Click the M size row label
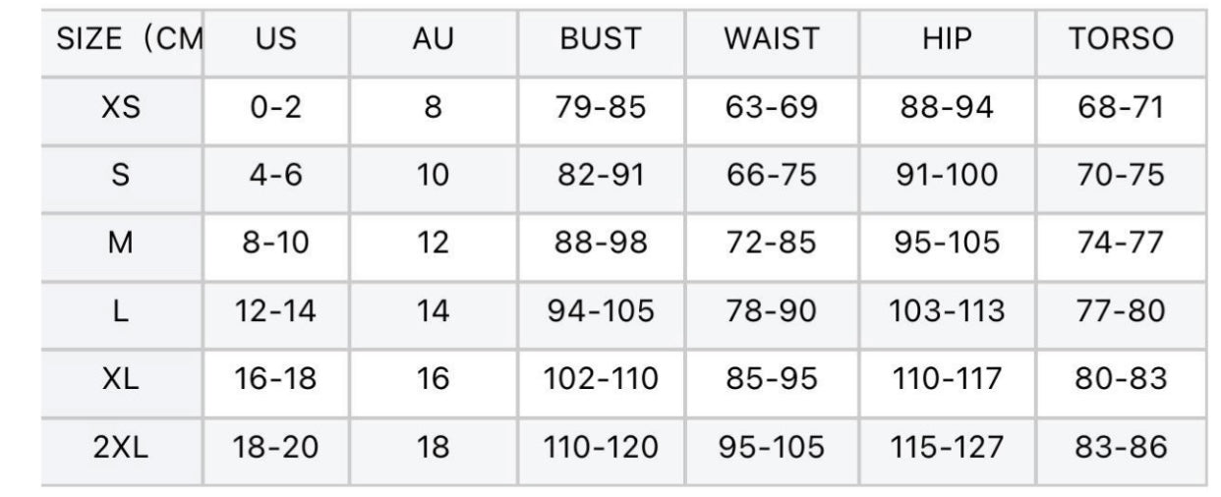The width and height of the screenshot is (1221, 497). 121,243
